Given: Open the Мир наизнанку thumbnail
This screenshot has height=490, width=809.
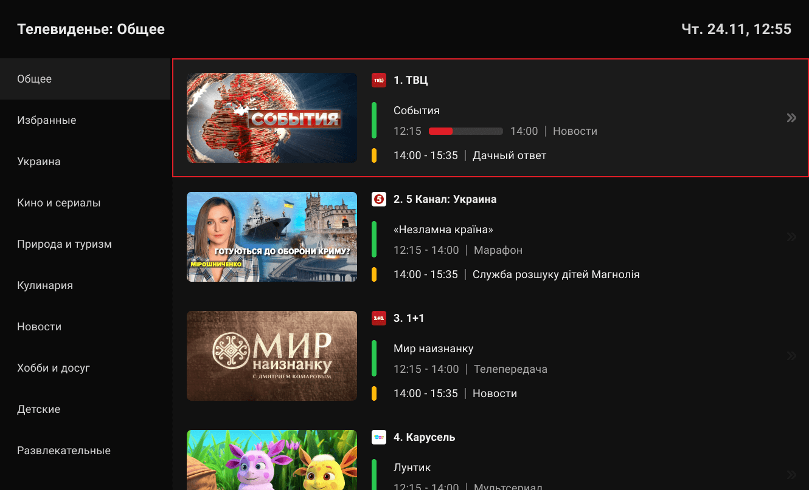Looking at the screenshot, I should [272, 356].
